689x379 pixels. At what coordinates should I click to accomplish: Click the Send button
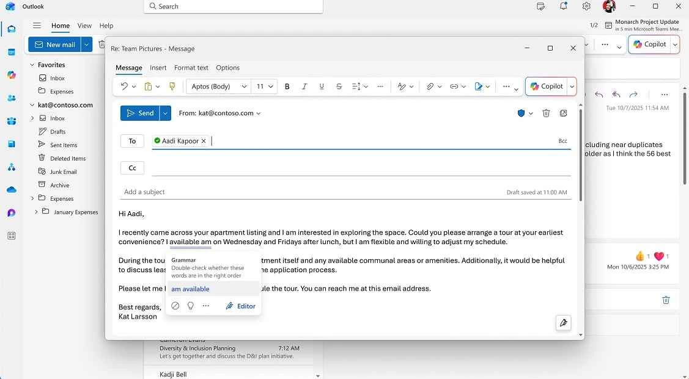(x=140, y=113)
